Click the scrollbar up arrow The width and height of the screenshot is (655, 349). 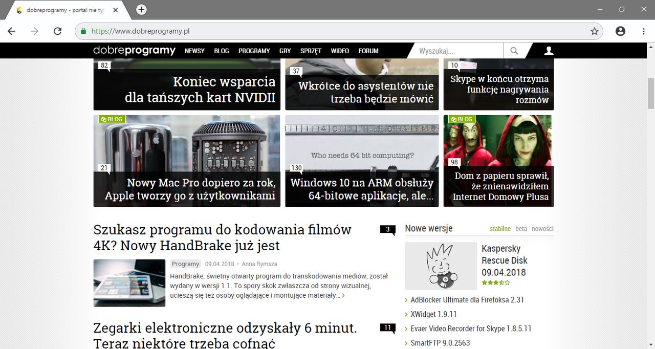pos(650,47)
